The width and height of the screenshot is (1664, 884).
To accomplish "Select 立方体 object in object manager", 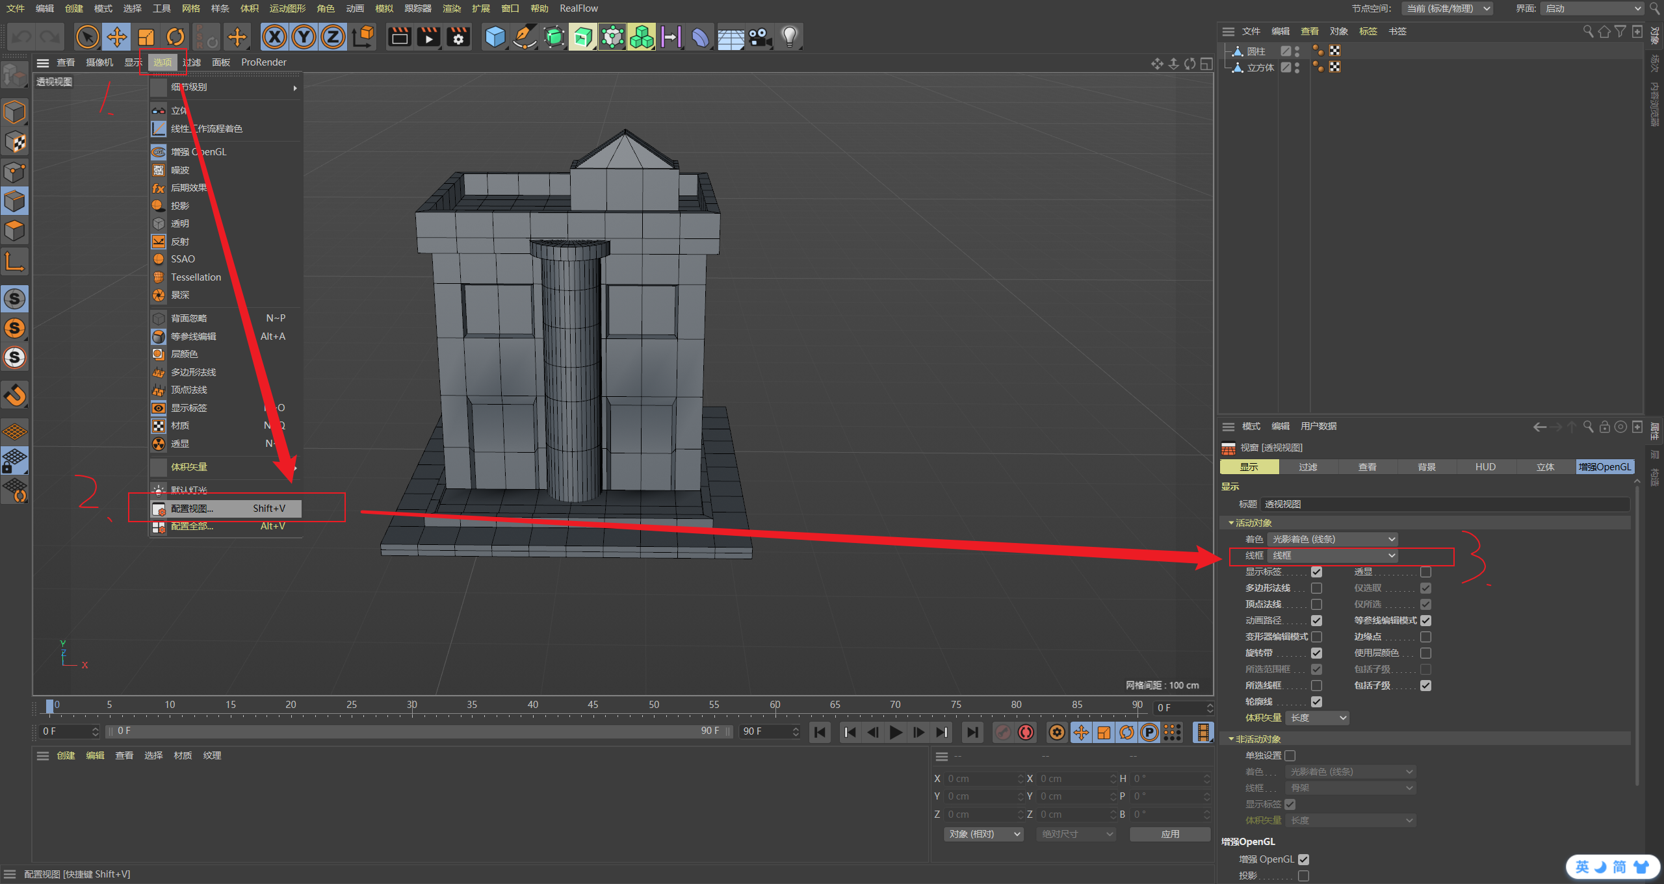I will [1260, 68].
